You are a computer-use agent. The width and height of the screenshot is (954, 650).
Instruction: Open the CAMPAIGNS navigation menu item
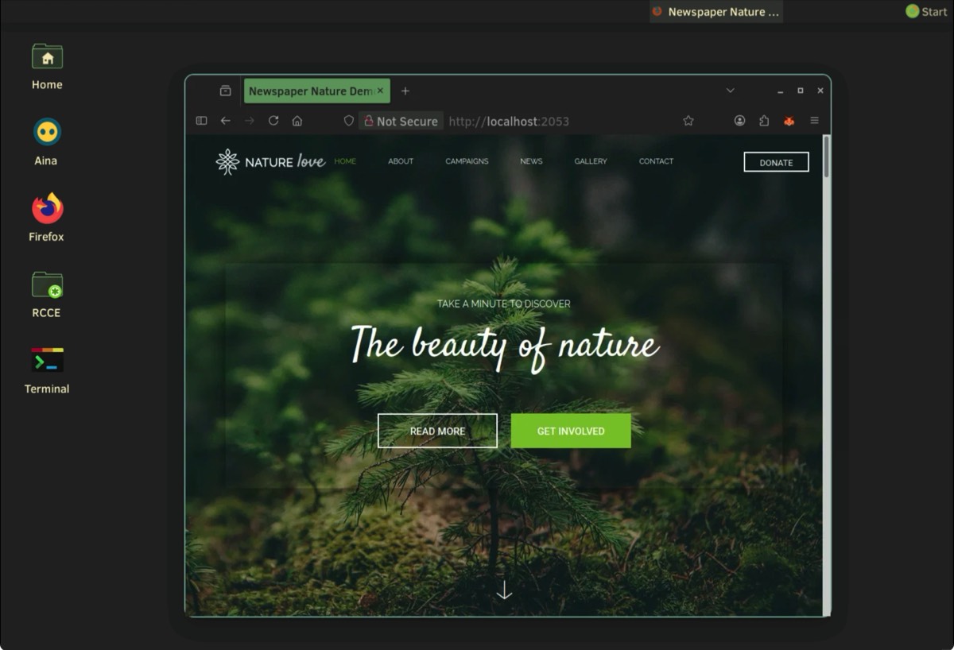click(467, 161)
